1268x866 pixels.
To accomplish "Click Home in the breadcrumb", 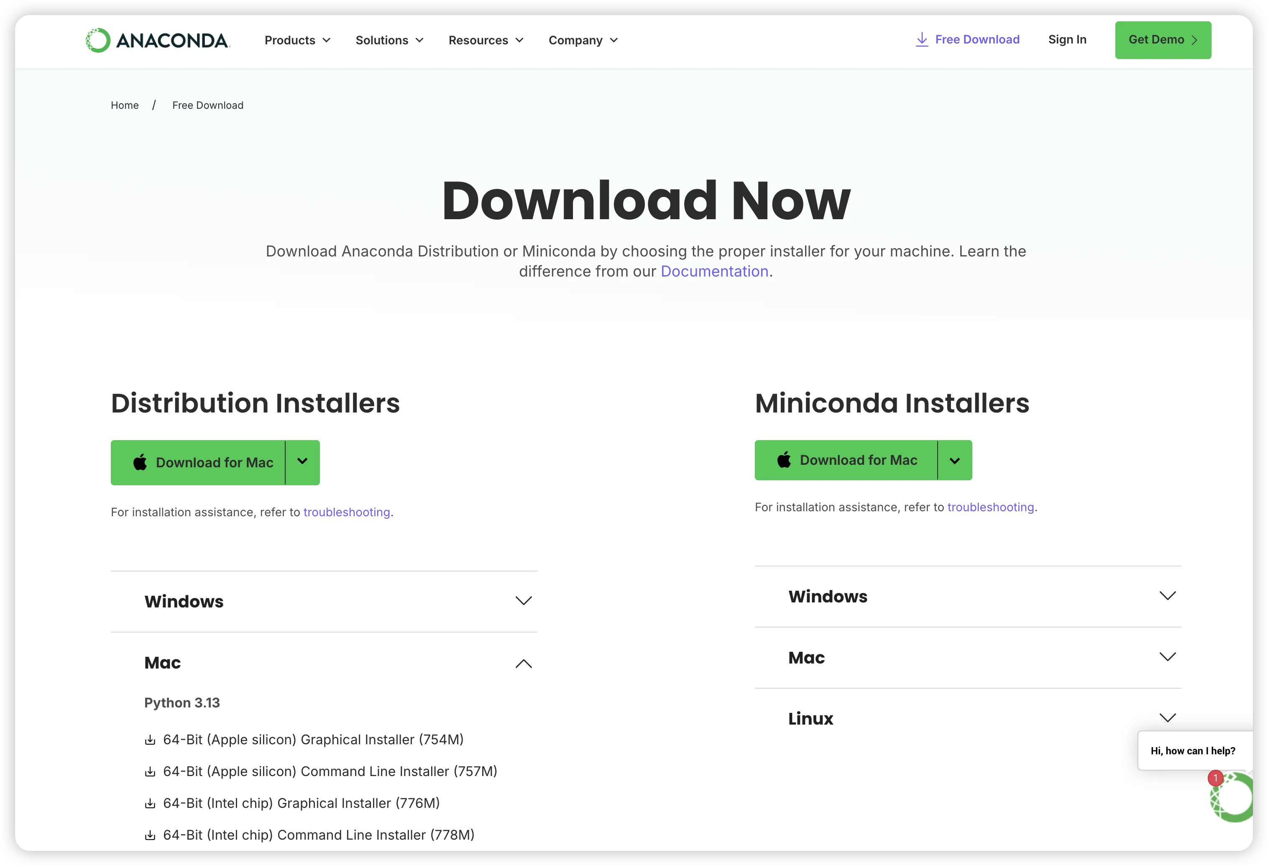I will click(x=124, y=105).
